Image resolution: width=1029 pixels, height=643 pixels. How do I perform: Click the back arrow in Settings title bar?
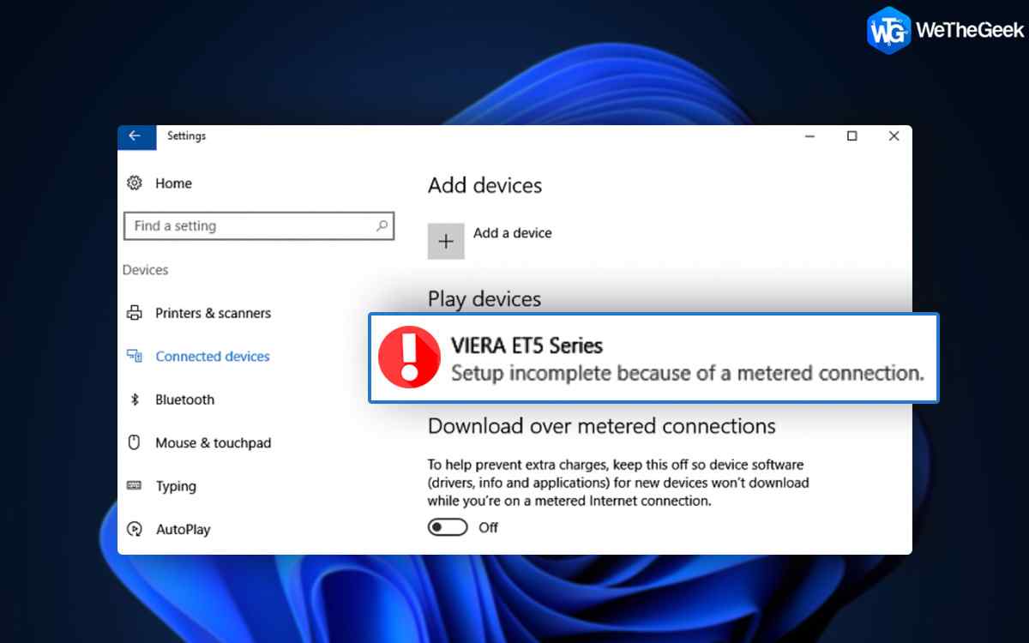coord(135,136)
